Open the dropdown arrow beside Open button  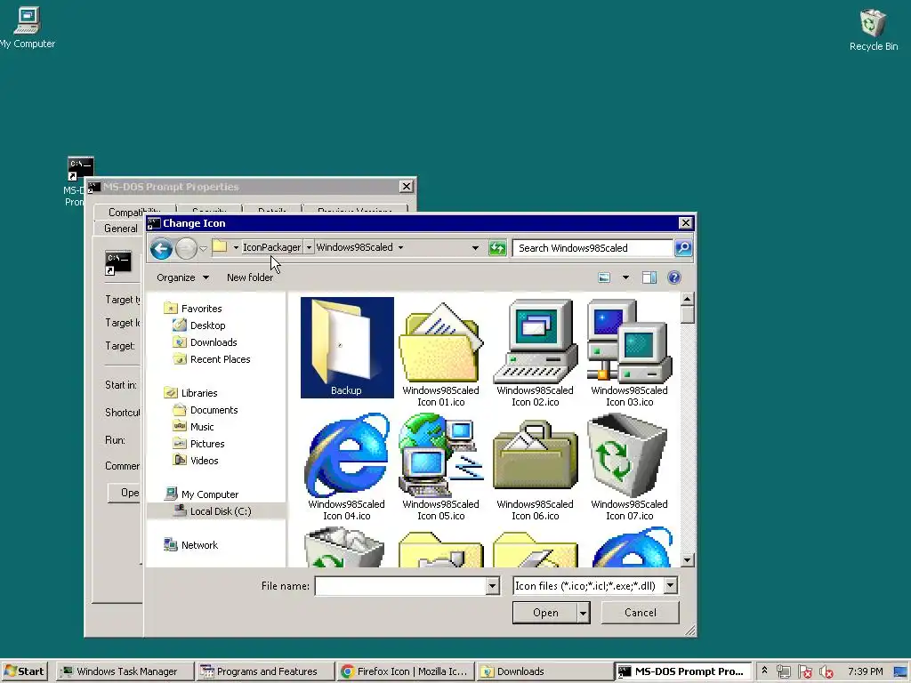pos(584,613)
